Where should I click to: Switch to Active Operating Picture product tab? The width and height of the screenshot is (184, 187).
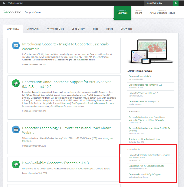click(162, 12)
